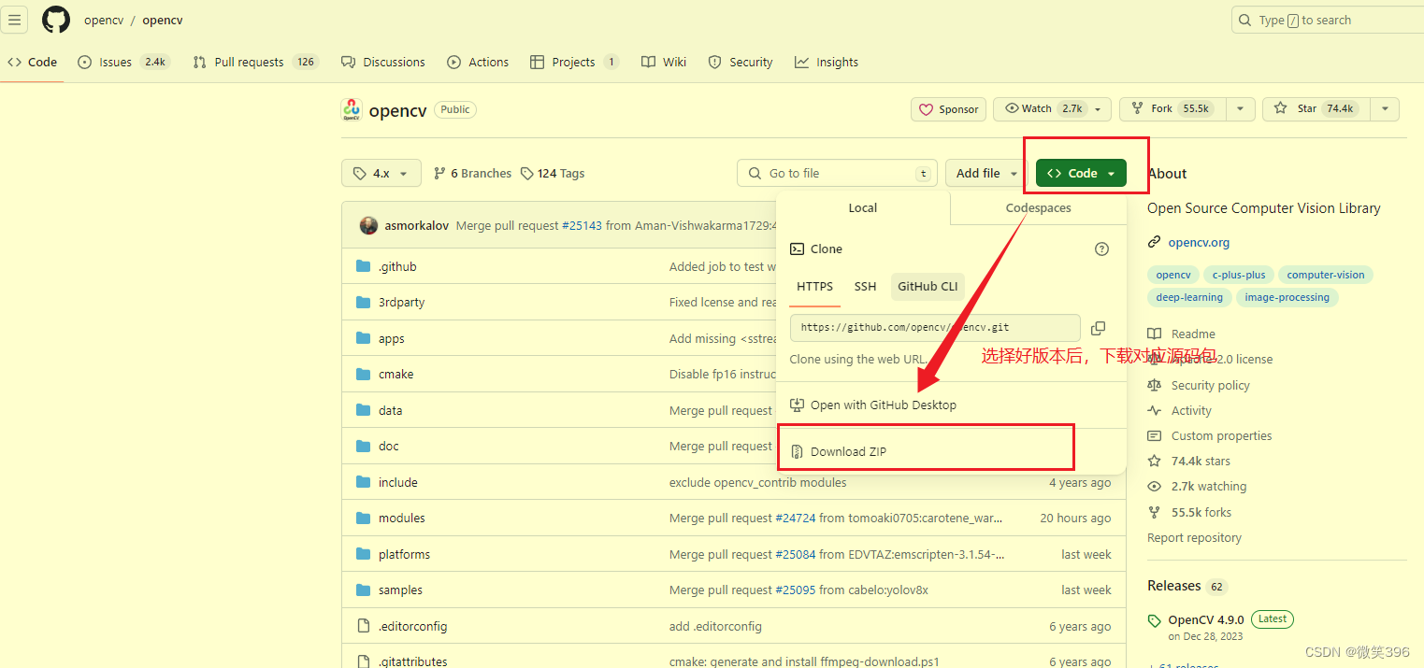Click the OpenCV repository avatar logo

(x=351, y=110)
